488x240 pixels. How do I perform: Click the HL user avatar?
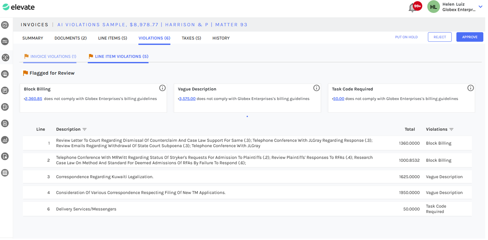click(x=433, y=7)
